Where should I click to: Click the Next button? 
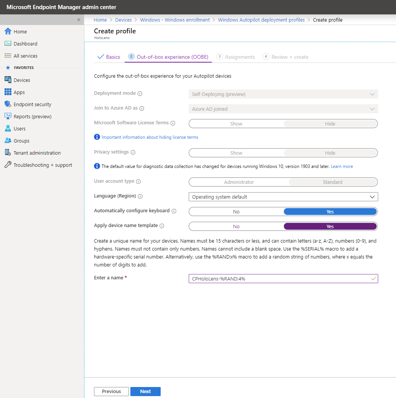[145, 391]
